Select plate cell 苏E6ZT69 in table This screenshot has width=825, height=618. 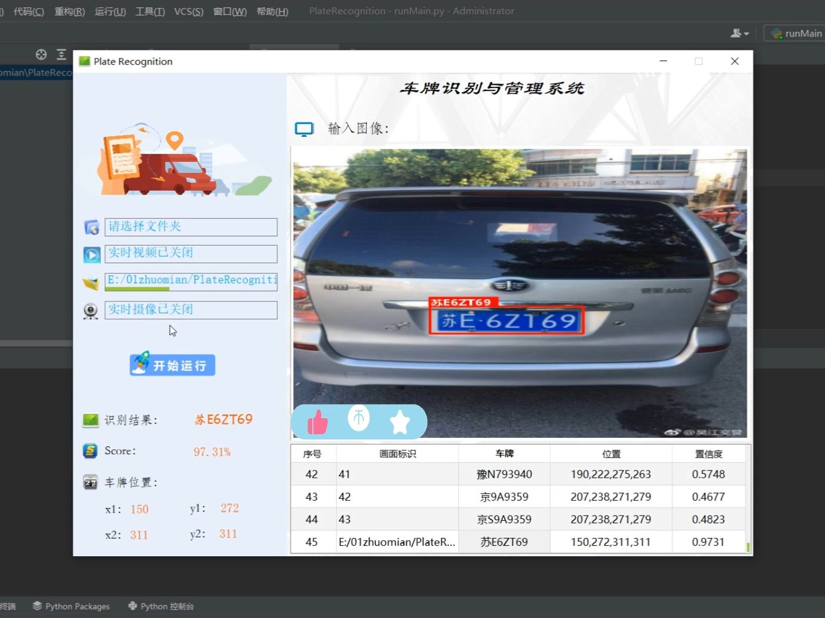[x=504, y=542]
